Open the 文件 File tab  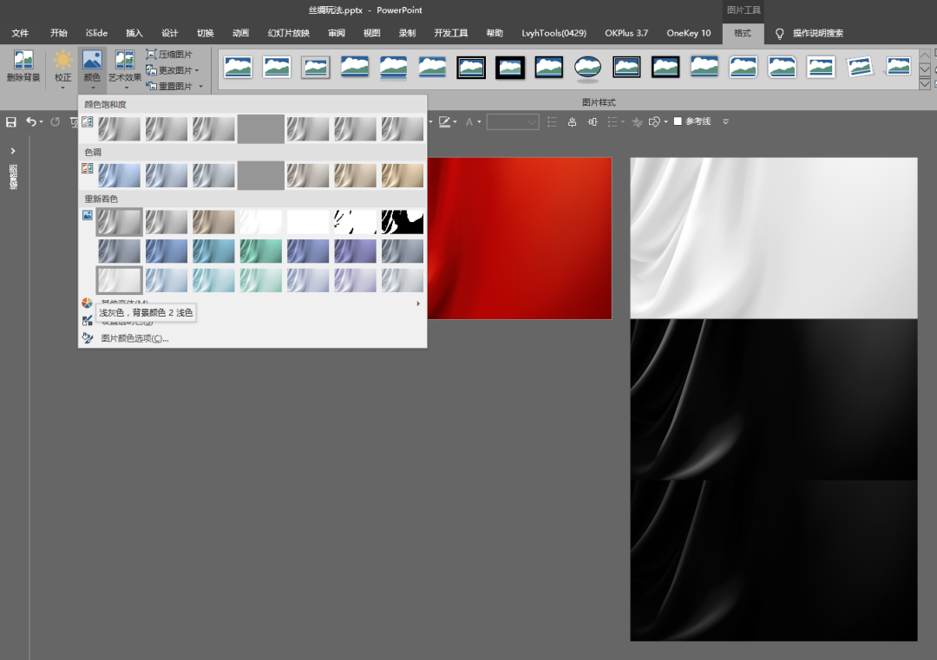pos(20,34)
